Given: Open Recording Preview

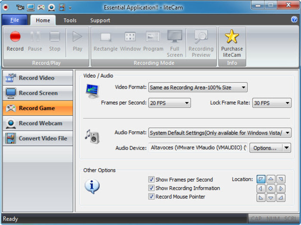Looking at the screenshot, I should coord(201,43).
